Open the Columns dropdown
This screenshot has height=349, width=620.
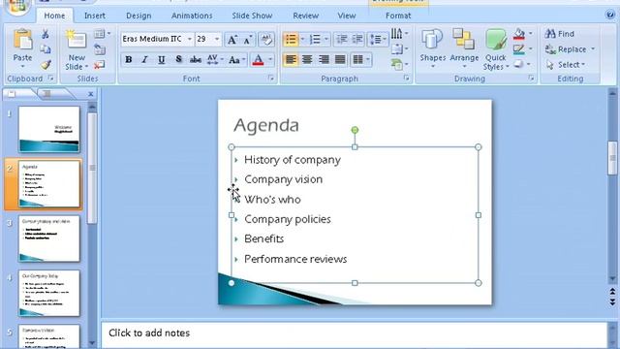361,60
